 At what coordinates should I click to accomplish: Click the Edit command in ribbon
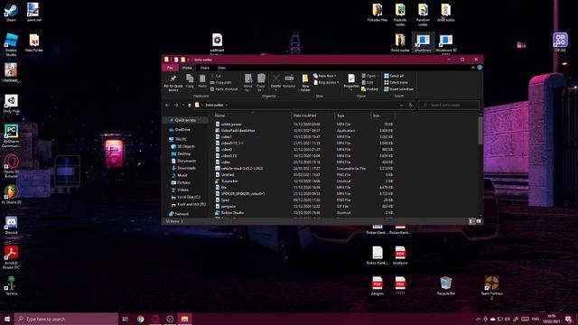368,82
